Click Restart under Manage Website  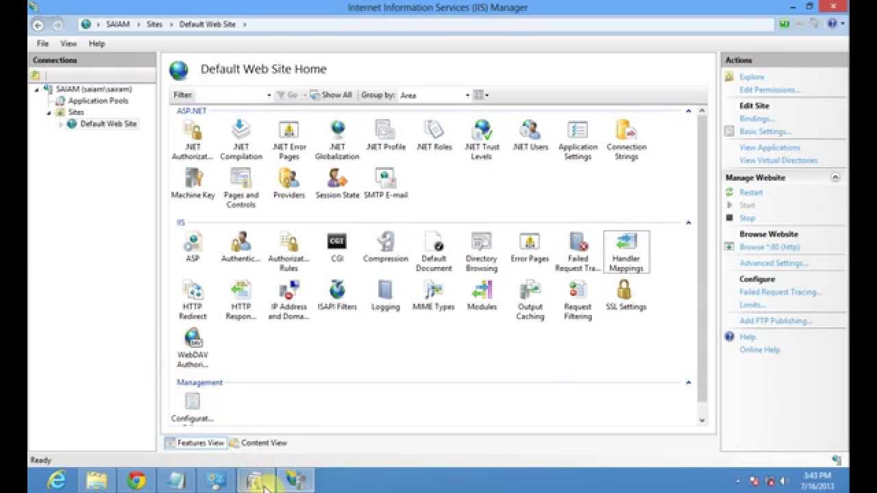(751, 192)
